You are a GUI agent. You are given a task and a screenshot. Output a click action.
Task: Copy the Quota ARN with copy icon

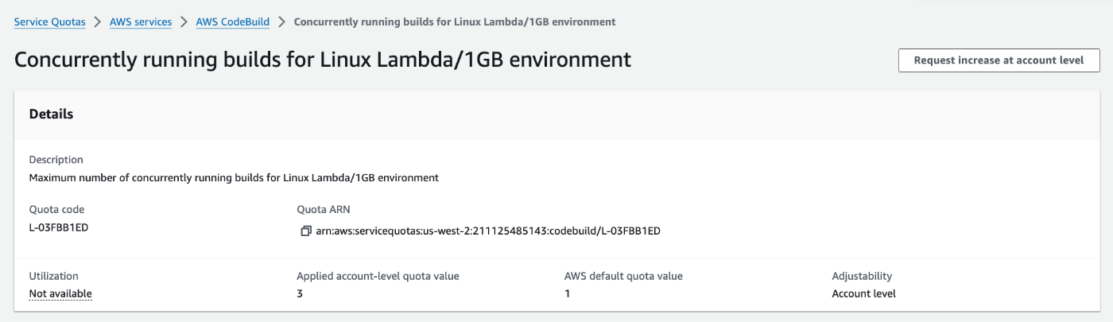(x=306, y=231)
